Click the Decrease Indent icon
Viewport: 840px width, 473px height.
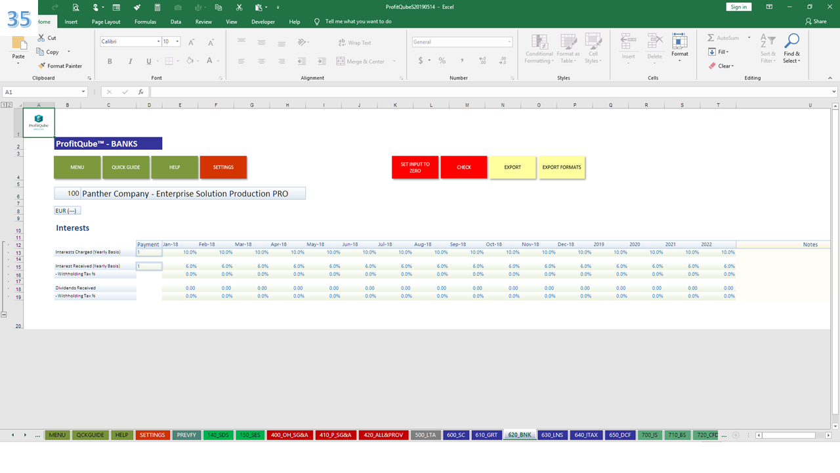(x=302, y=61)
